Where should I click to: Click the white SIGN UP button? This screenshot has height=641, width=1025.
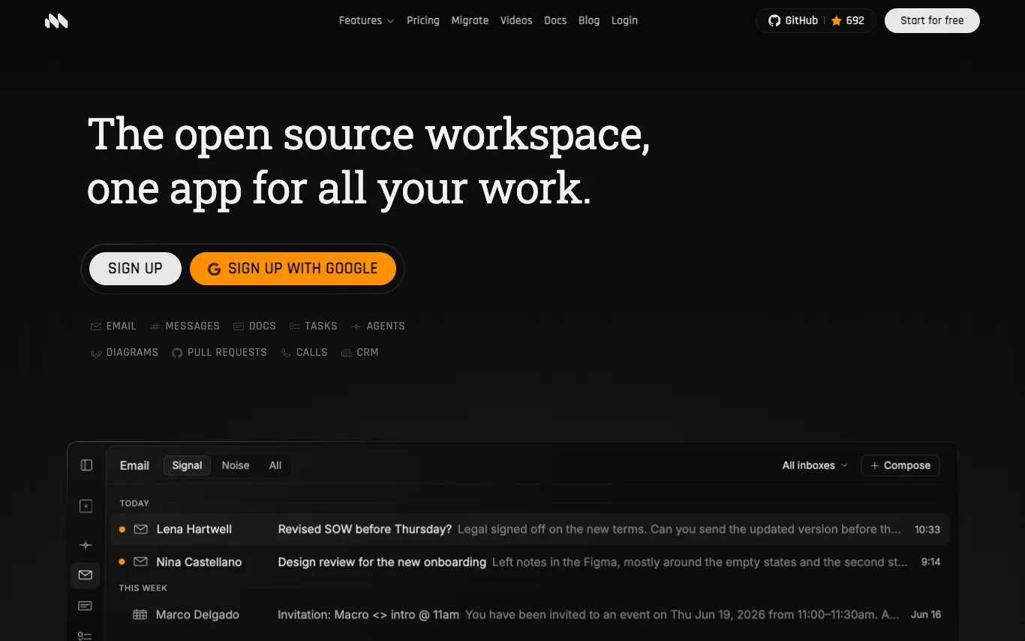pos(135,269)
